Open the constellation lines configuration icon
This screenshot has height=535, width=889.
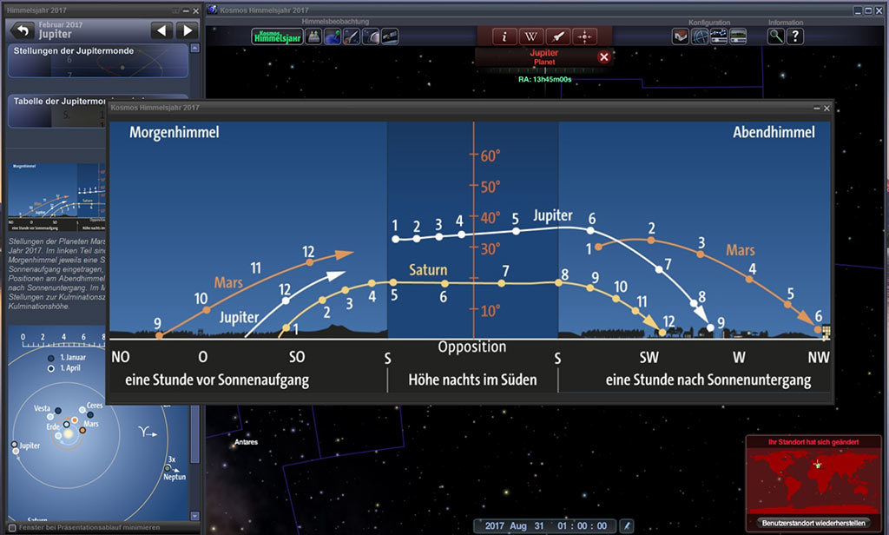[x=719, y=36]
